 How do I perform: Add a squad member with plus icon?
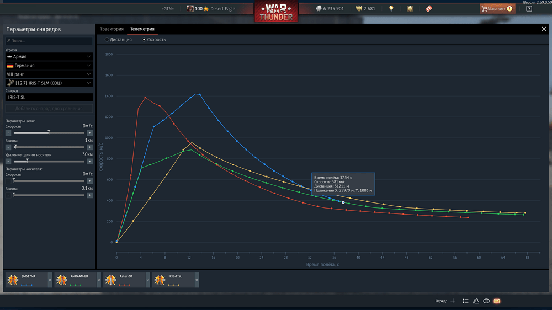pyautogui.click(x=453, y=301)
